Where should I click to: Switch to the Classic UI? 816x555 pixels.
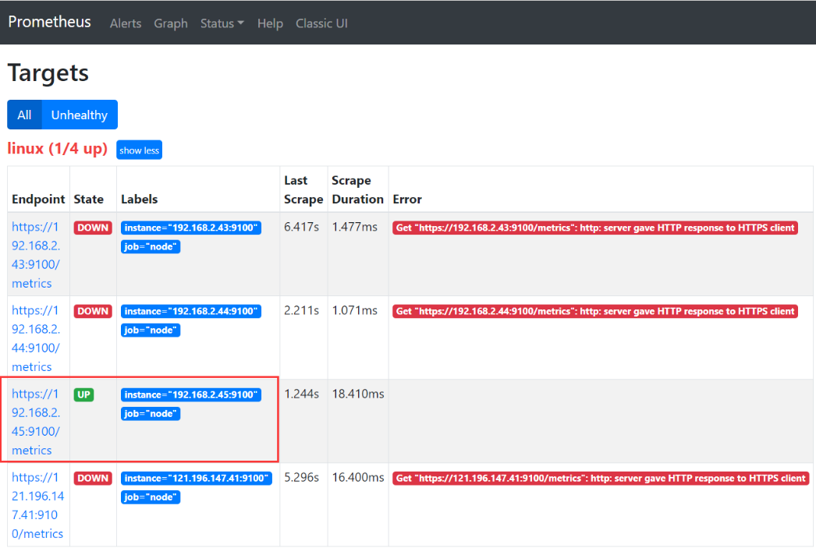[321, 23]
